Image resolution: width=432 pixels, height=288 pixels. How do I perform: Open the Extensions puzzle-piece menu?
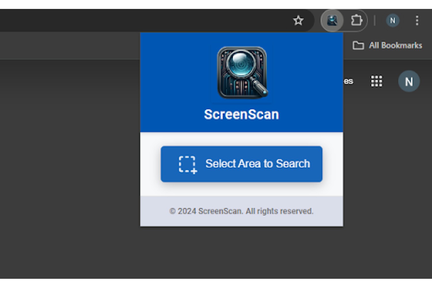click(x=356, y=20)
